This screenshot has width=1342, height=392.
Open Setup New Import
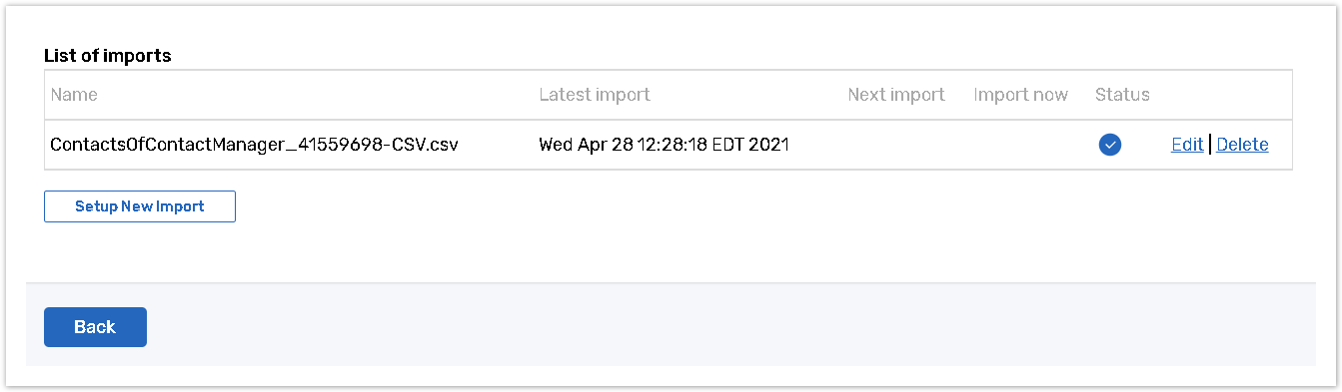(140, 206)
